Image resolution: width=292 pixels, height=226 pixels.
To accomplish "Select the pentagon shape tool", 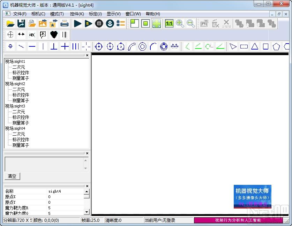I will tap(276, 46).
